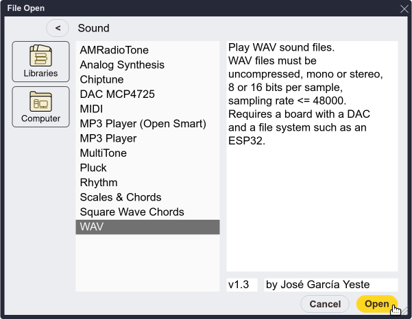Close the File Open dialog
The height and width of the screenshot is (319, 412).
pyautogui.click(x=404, y=8)
